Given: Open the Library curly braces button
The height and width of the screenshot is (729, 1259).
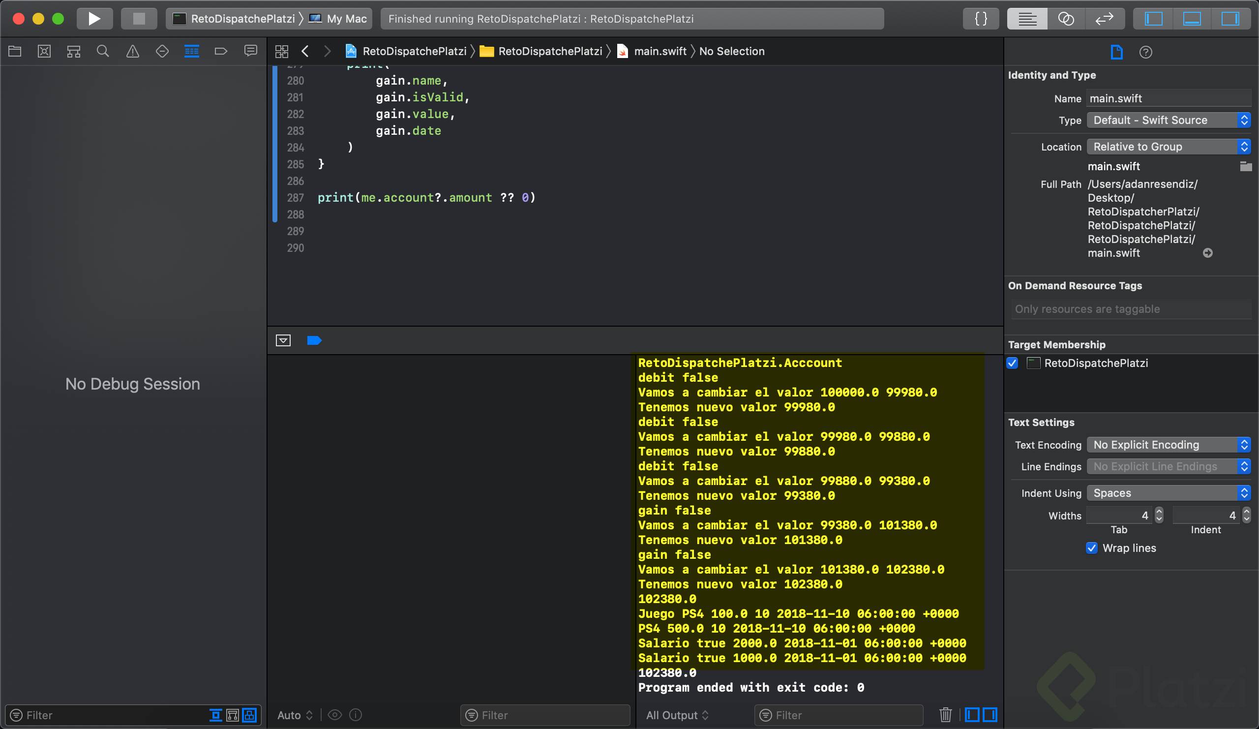Looking at the screenshot, I should (x=980, y=19).
